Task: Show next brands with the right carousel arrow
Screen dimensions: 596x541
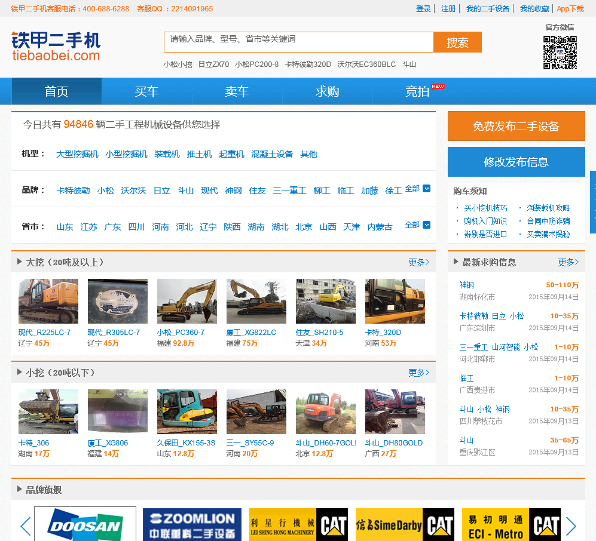Action: click(x=571, y=526)
